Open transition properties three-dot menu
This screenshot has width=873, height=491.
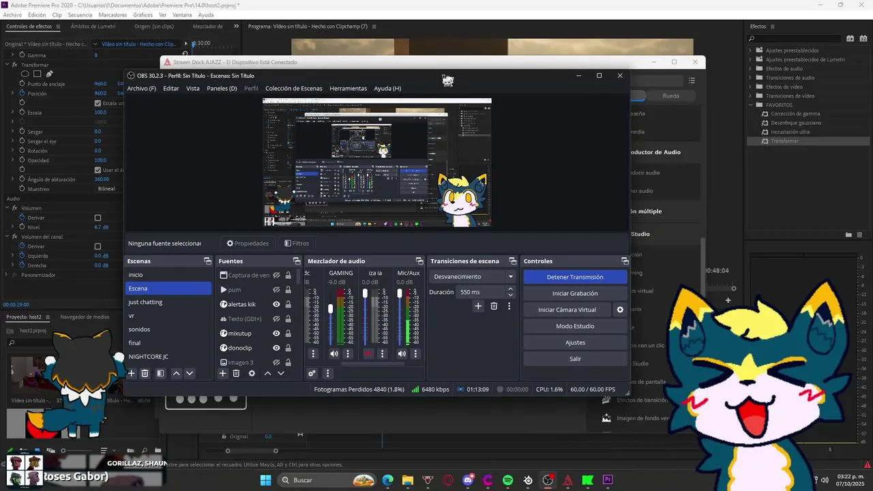coord(509,306)
